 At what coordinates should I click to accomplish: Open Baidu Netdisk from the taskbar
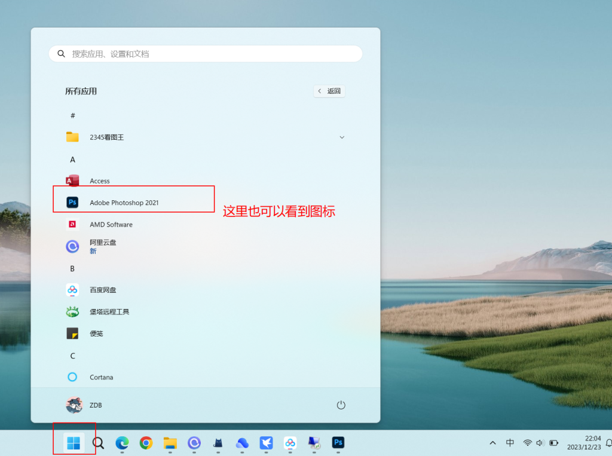point(290,443)
